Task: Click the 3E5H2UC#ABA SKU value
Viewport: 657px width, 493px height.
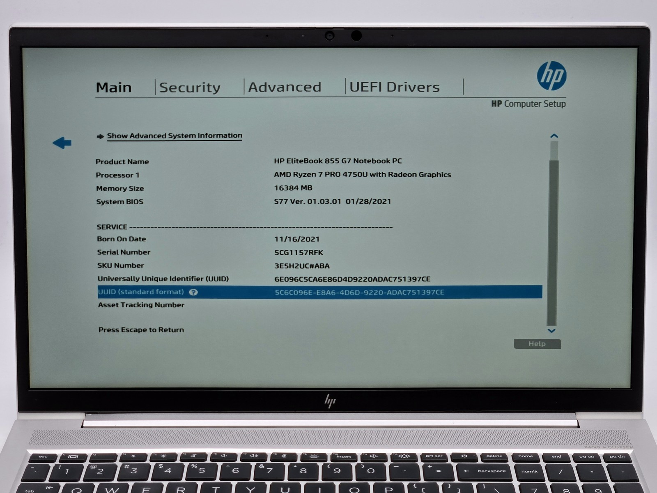Action: pos(302,266)
